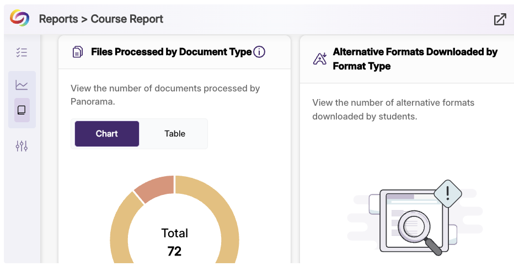Click the documents icon in Files Processed header
This screenshot has height=272, width=514.
click(x=77, y=52)
